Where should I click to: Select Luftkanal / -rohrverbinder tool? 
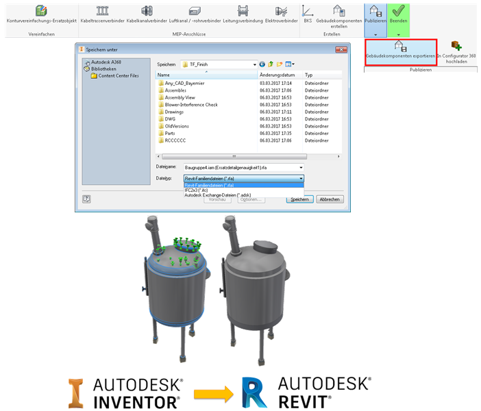[195, 14]
